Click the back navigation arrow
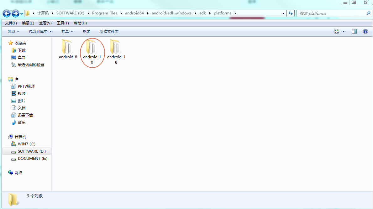373x209 pixels. coord(6,13)
